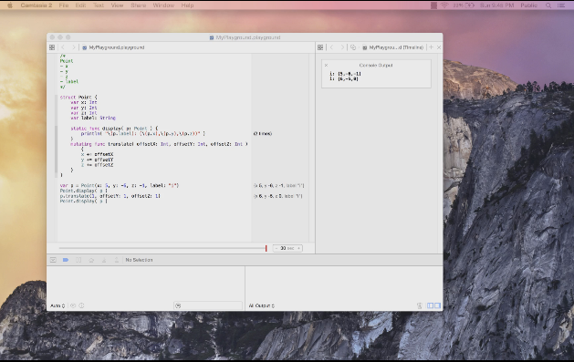This screenshot has height=362, width=574.
Task: Decrease the timeline duration with minus
Action: tap(277, 248)
